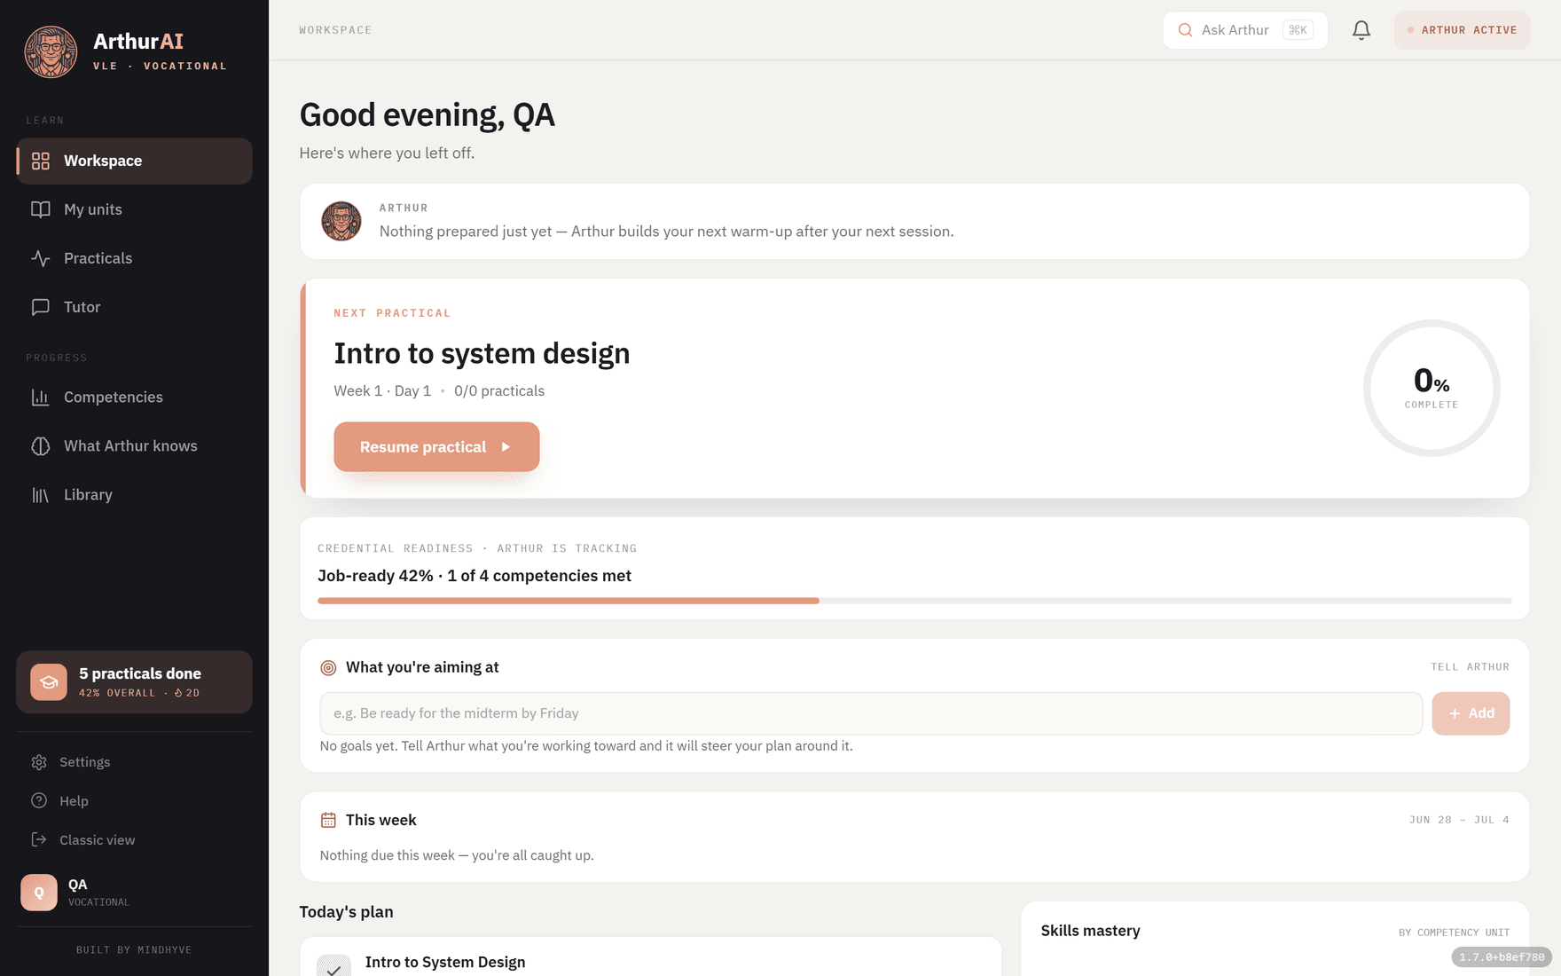Click the ArthurAI logo avatar
This screenshot has height=976, width=1561.
(x=51, y=51)
